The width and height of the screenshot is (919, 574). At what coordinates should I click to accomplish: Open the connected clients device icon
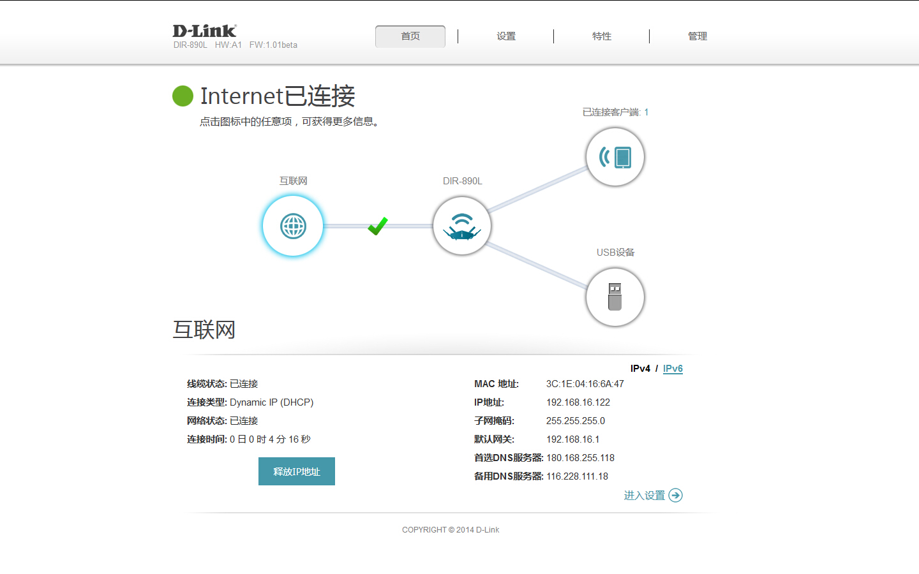tap(615, 157)
